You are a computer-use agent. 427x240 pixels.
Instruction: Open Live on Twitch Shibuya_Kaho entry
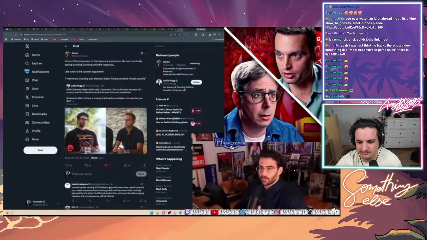tap(179, 121)
